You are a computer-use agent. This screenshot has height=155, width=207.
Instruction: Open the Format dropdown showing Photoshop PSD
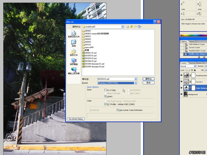(x=136, y=83)
